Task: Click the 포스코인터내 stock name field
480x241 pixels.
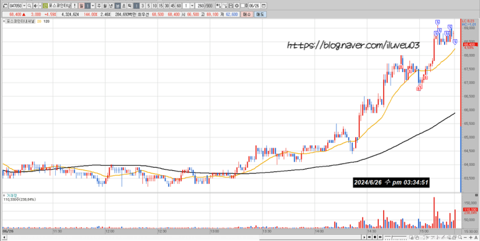Action: click(x=60, y=6)
